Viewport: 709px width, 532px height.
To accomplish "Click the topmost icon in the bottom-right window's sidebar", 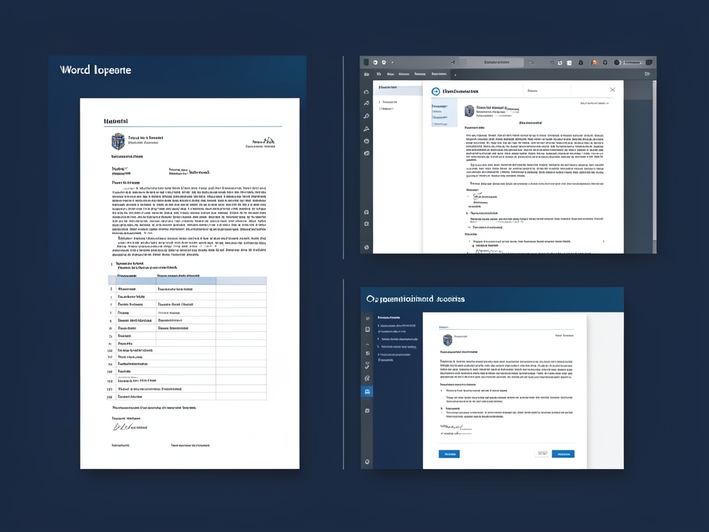I will tap(367, 319).
